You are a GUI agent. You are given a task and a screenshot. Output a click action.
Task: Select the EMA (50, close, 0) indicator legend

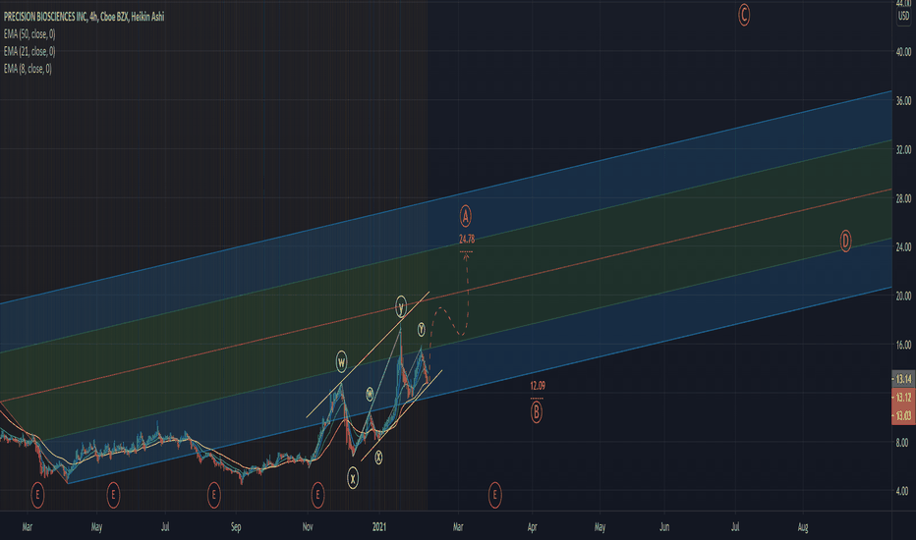click(x=29, y=34)
